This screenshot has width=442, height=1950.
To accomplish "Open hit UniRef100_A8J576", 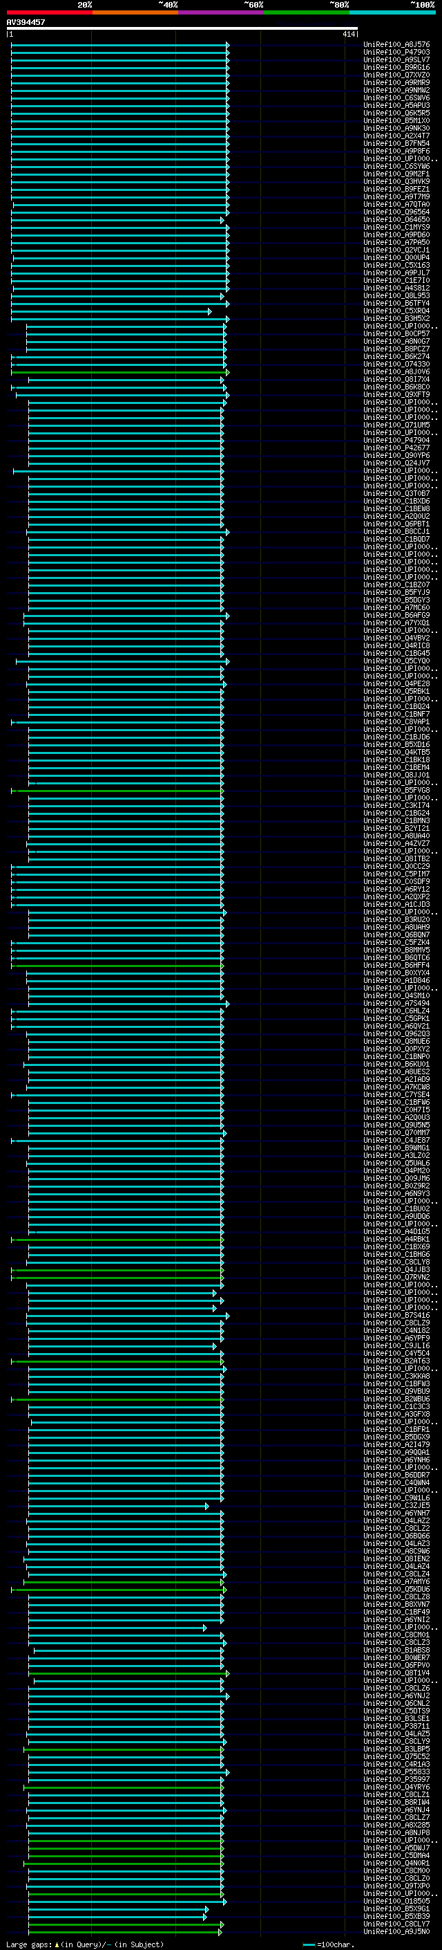I will point(396,45).
